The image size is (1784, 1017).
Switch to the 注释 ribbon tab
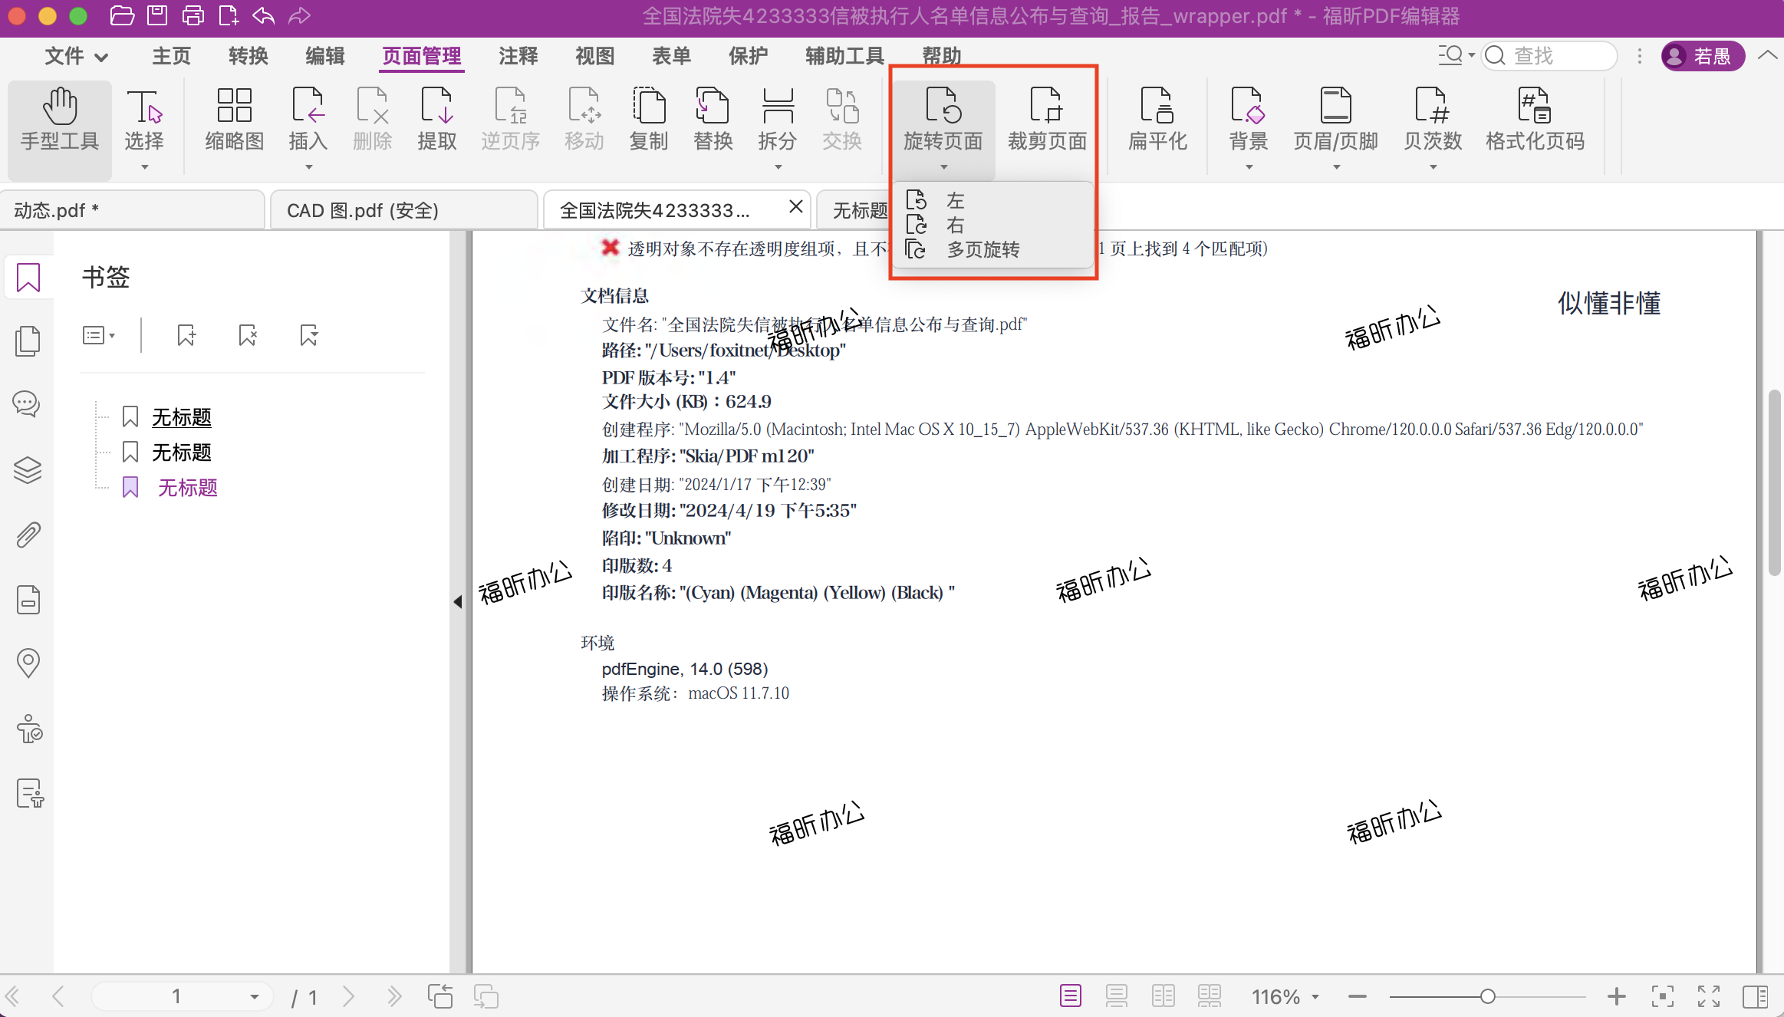tap(518, 55)
